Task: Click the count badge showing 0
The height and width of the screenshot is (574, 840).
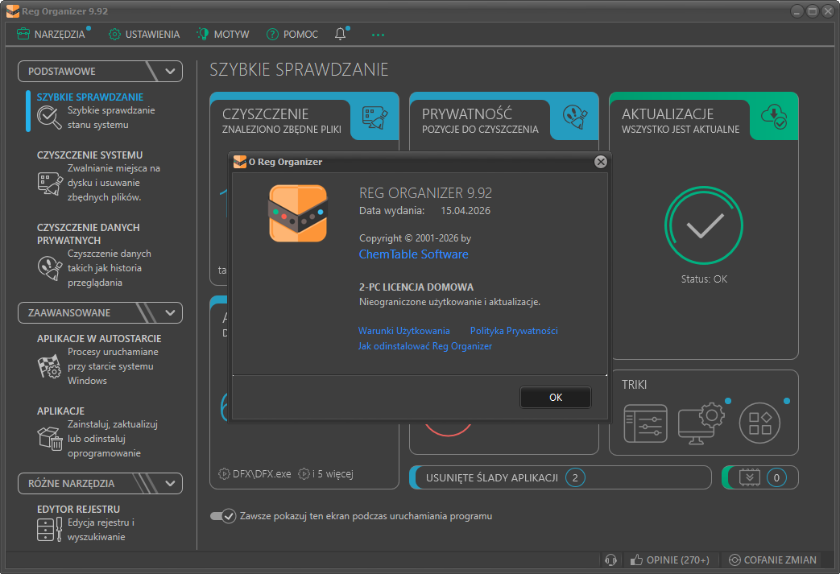Action: coord(776,477)
